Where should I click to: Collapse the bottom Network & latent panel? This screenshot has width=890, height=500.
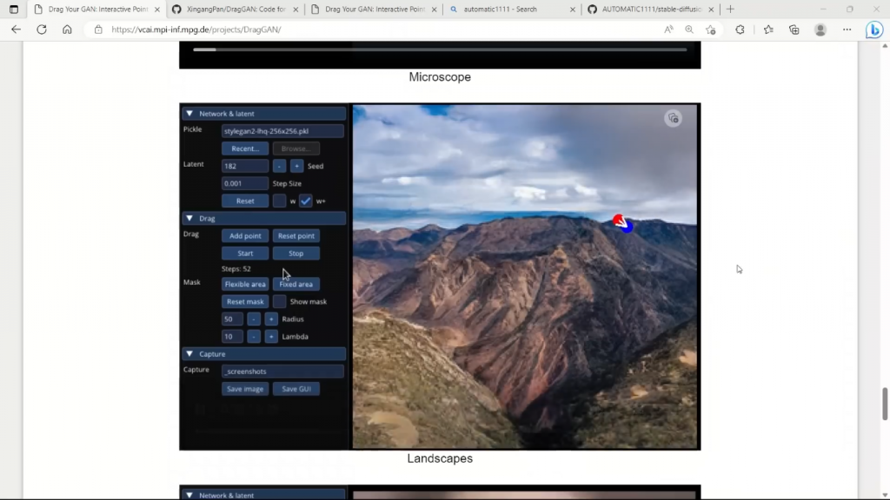tap(189, 495)
